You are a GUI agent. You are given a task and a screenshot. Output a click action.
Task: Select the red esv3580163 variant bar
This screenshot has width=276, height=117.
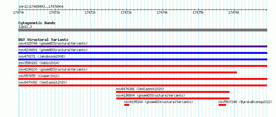(x=143, y=66)
